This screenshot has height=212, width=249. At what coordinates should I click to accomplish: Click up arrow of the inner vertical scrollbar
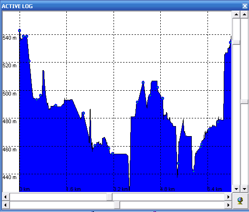click(x=236, y=15)
